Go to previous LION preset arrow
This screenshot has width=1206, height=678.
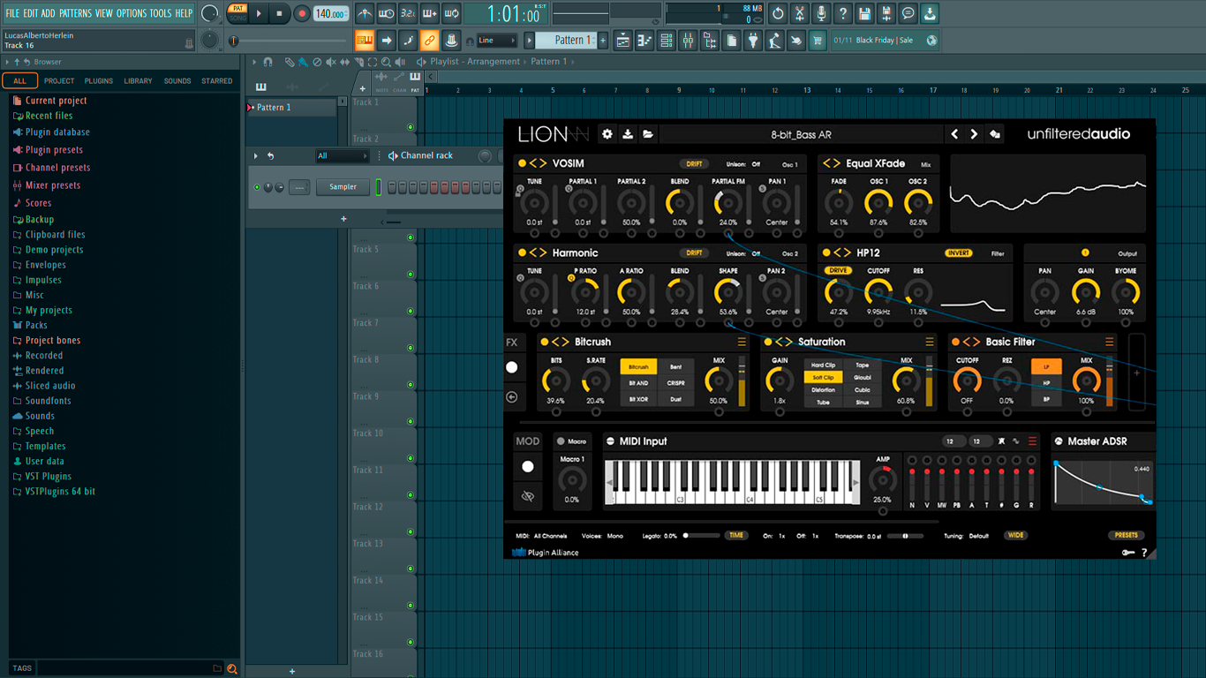coord(954,134)
